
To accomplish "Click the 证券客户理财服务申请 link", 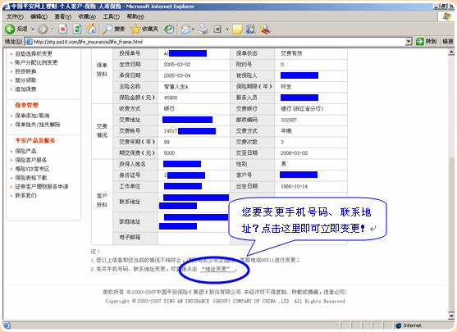I will point(41,187).
